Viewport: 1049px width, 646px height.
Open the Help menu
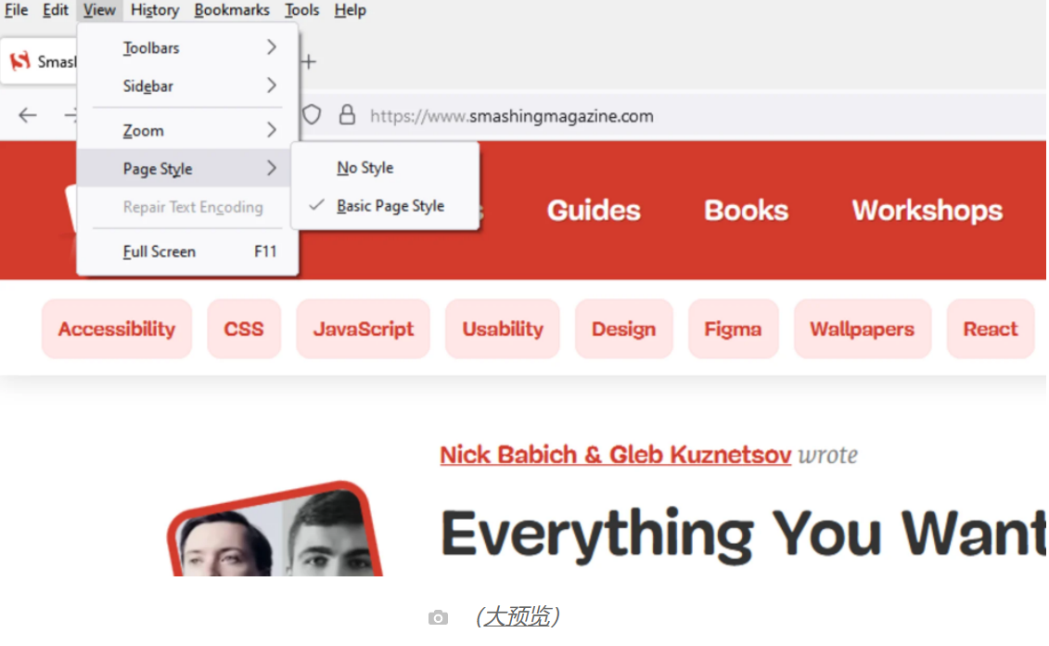tap(350, 10)
